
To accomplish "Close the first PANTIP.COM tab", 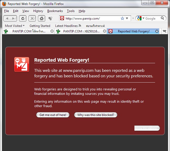I will tap(52, 31).
